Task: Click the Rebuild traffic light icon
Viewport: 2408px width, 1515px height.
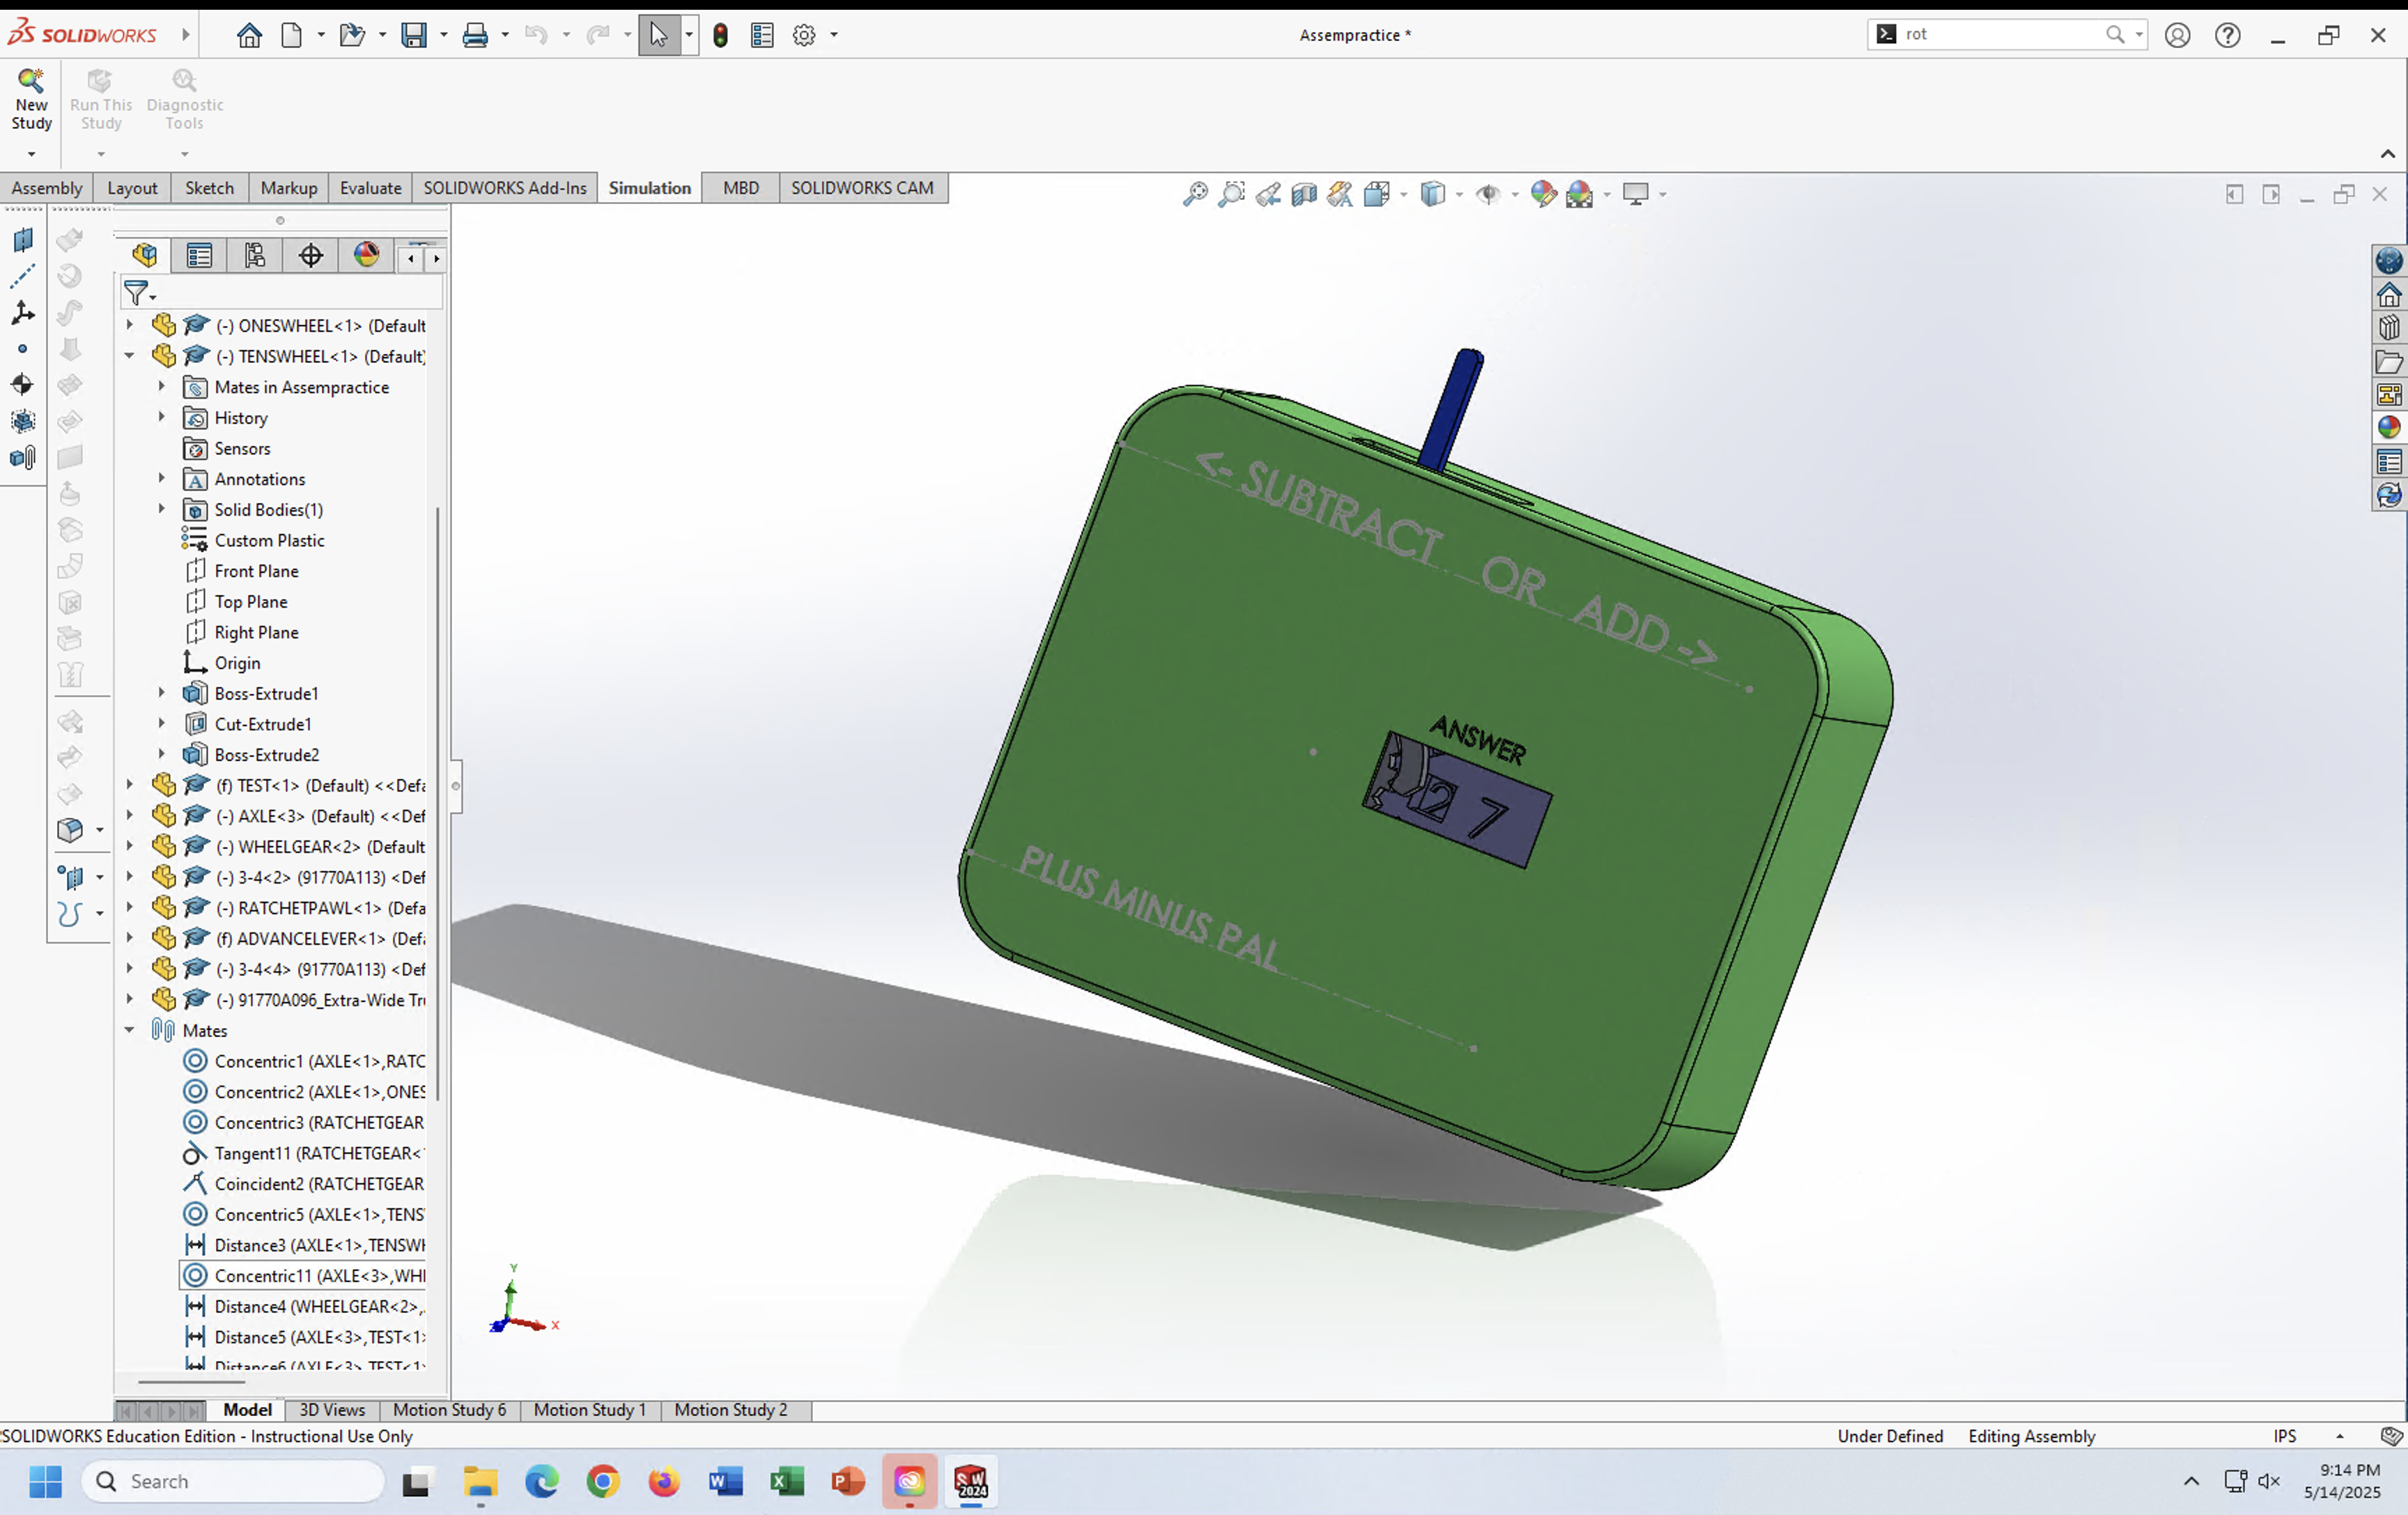Action: pos(720,35)
